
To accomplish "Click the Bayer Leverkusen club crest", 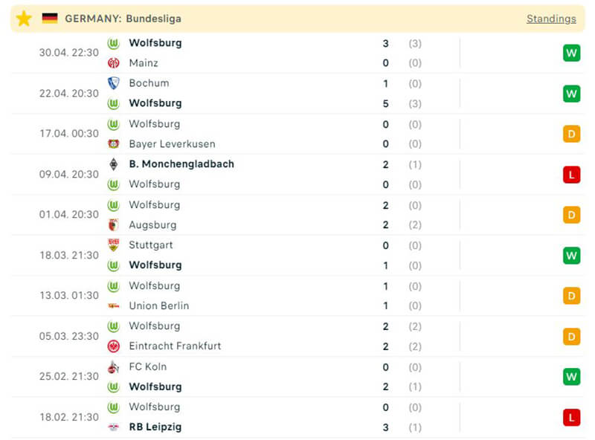I will pyautogui.click(x=114, y=144).
